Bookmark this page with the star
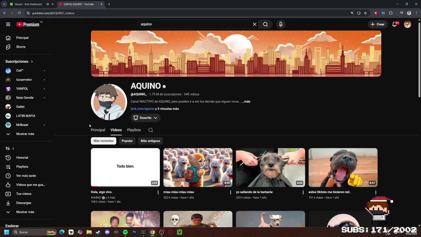Viewport: 421px width, 237px height. [x=365, y=13]
